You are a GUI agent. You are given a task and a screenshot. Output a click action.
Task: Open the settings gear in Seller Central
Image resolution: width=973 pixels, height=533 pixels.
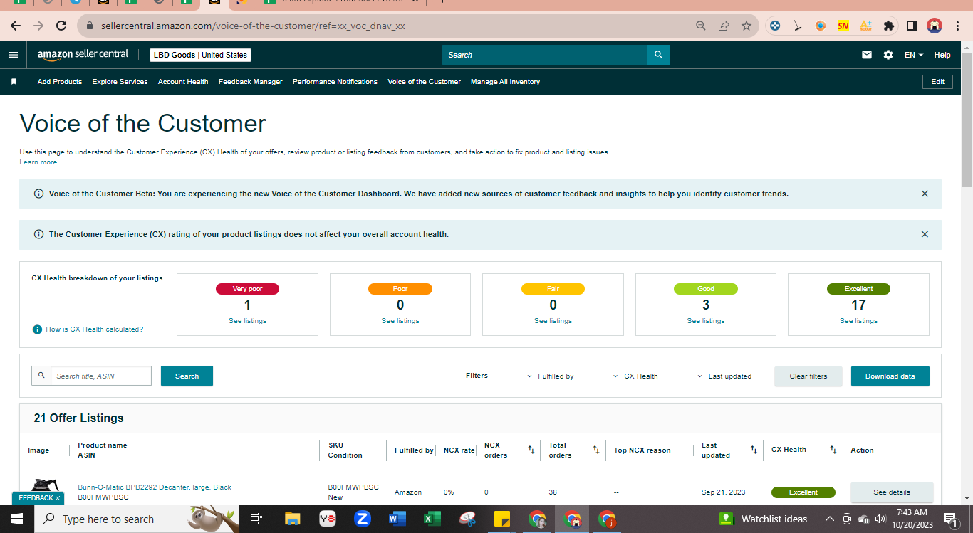(x=888, y=55)
